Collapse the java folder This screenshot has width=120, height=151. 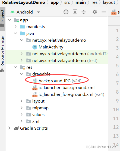tap(15, 33)
